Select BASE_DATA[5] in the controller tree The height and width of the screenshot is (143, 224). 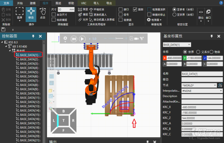29,72
